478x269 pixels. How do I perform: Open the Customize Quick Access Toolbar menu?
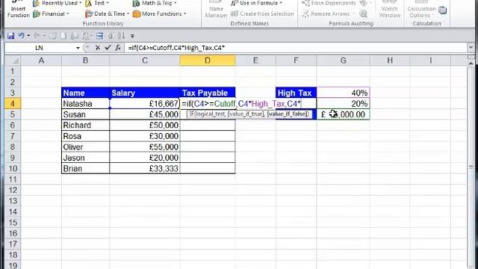tap(132, 36)
